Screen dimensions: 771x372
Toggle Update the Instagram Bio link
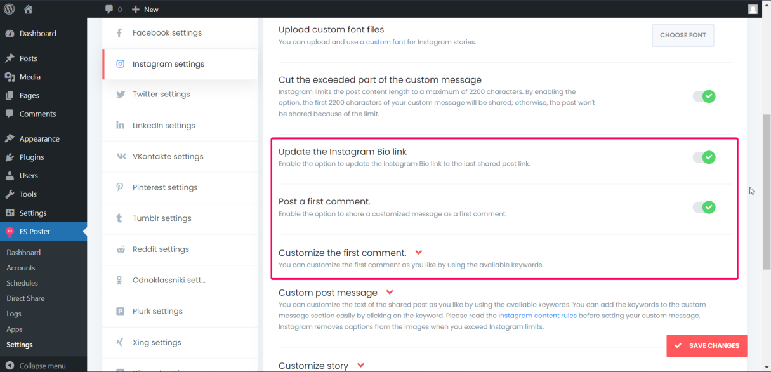coord(704,157)
